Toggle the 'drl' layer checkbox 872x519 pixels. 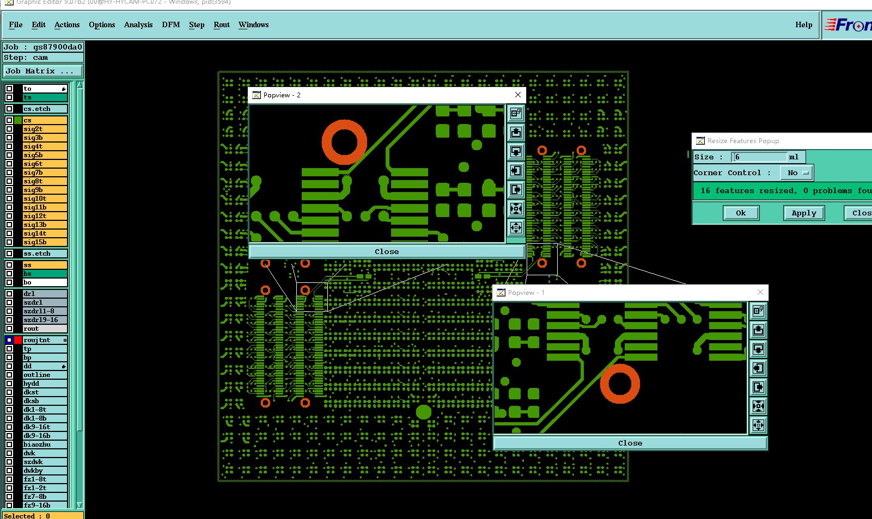9,294
